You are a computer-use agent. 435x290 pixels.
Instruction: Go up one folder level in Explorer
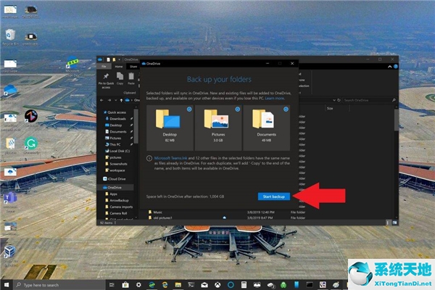[x=121, y=100]
